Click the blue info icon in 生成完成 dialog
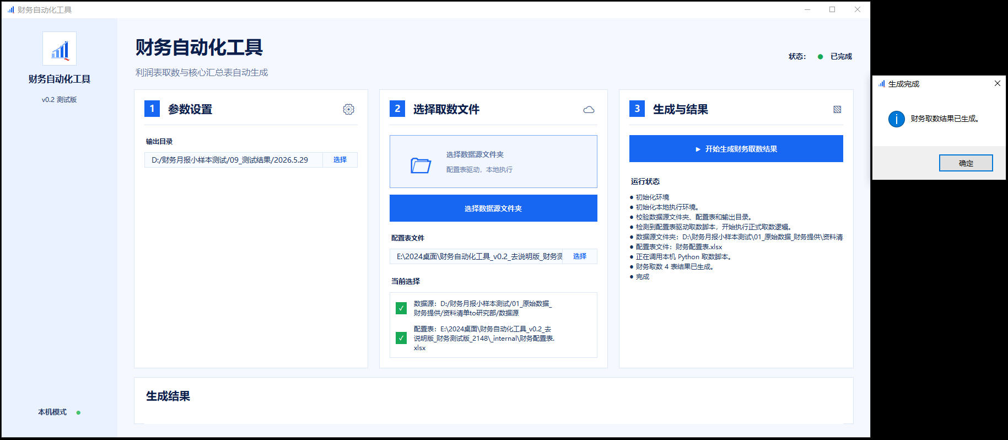Image resolution: width=1008 pixels, height=440 pixels. 897,119
